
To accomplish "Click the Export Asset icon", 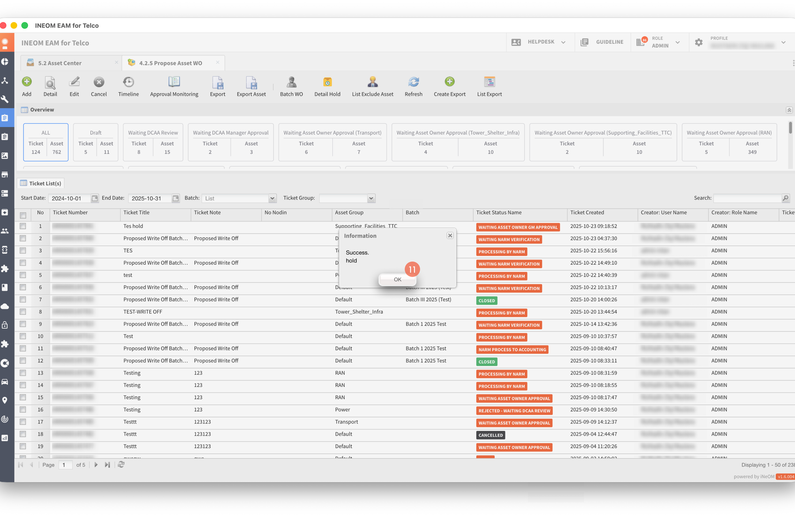I will pyautogui.click(x=251, y=82).
